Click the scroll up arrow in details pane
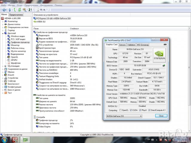 [189, 28]
